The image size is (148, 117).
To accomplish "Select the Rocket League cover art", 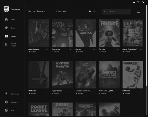I will pos(39,109).
